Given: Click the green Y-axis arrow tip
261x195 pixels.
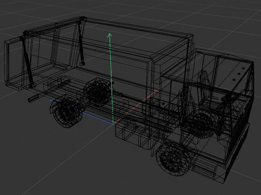Looking at the screenshot, I should (x=109, y=35).
